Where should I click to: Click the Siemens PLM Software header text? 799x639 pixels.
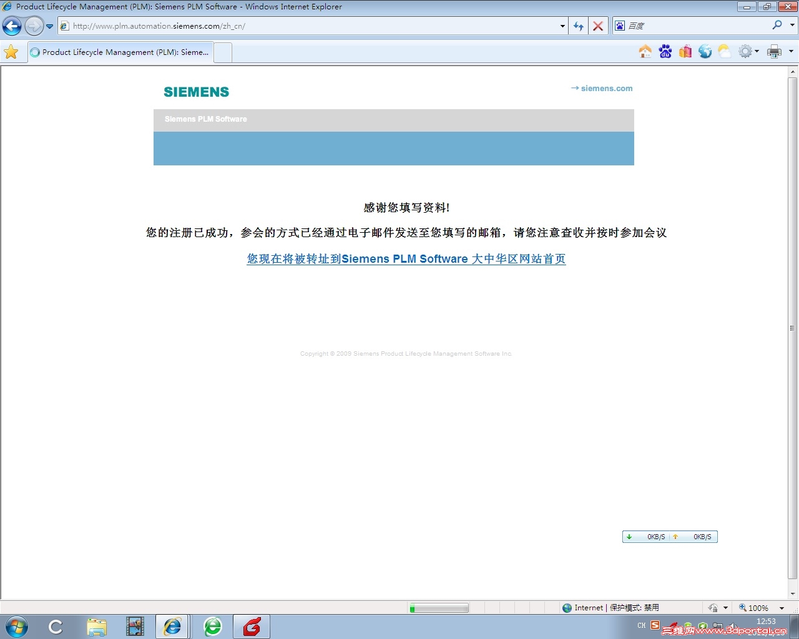tap(206, 119)
